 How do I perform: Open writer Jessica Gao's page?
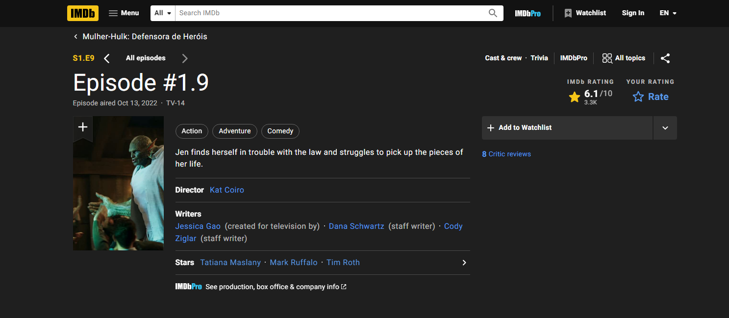coord(198,226)
